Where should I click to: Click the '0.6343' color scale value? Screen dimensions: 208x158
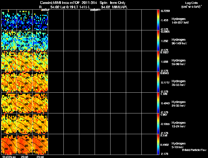pyautogui.click(x=165, y=73)
